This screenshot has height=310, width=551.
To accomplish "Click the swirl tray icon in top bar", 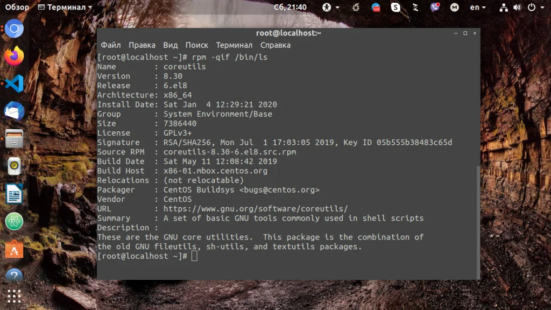I will [x=356, y=7].
